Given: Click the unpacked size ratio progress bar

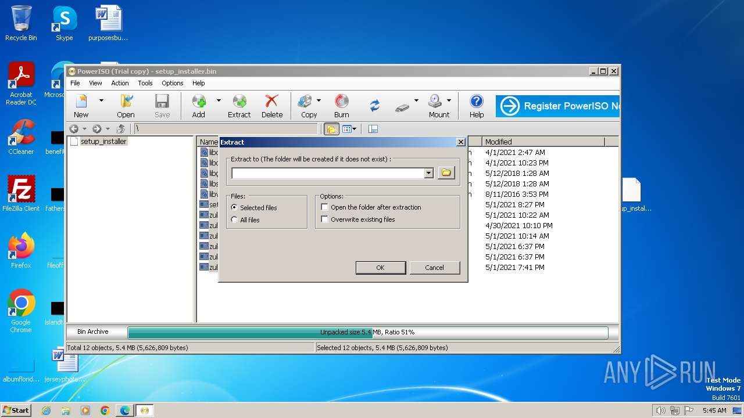Looking at the screenshot, I should point(367,332).
